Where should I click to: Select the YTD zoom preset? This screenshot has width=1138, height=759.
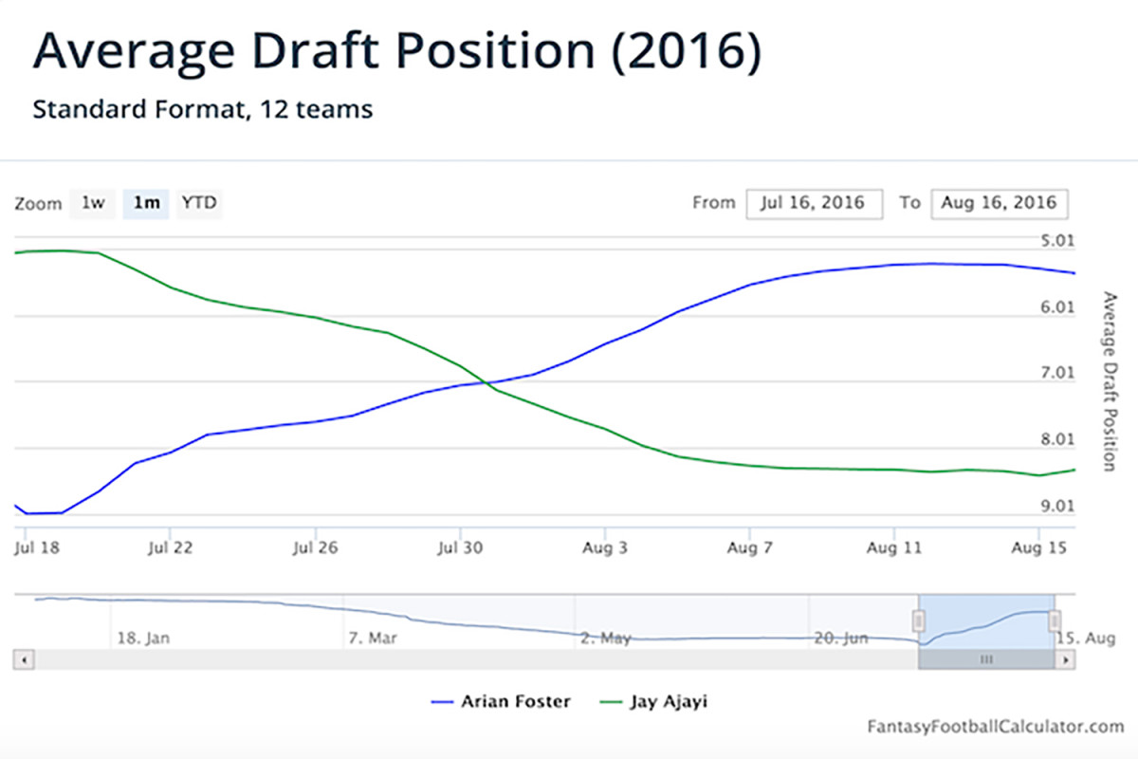(199, 203)
